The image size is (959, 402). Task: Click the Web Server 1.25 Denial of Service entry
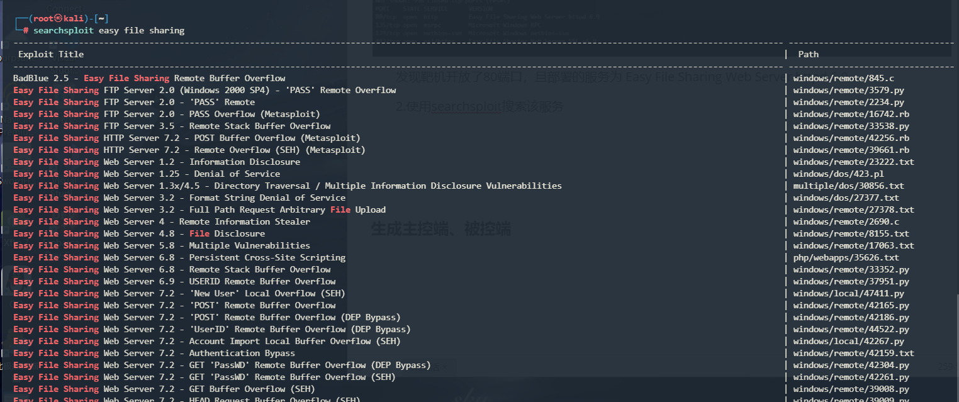[x=147, y=174]
